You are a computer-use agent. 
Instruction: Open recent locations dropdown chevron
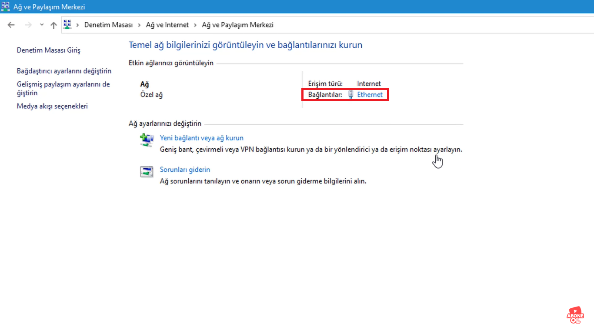(x=42, y=25)
